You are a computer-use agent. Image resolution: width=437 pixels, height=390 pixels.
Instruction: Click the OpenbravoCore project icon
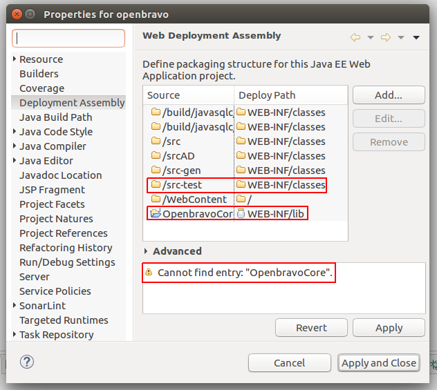click(x=155, y=214)
